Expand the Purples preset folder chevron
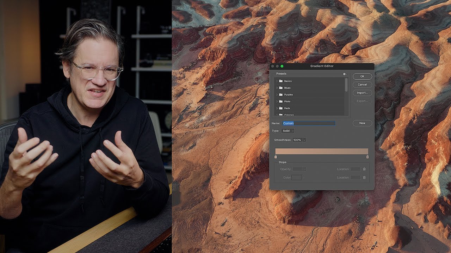Image resolution: width=451 pixels, height=253 pixels. pos(277,95)
